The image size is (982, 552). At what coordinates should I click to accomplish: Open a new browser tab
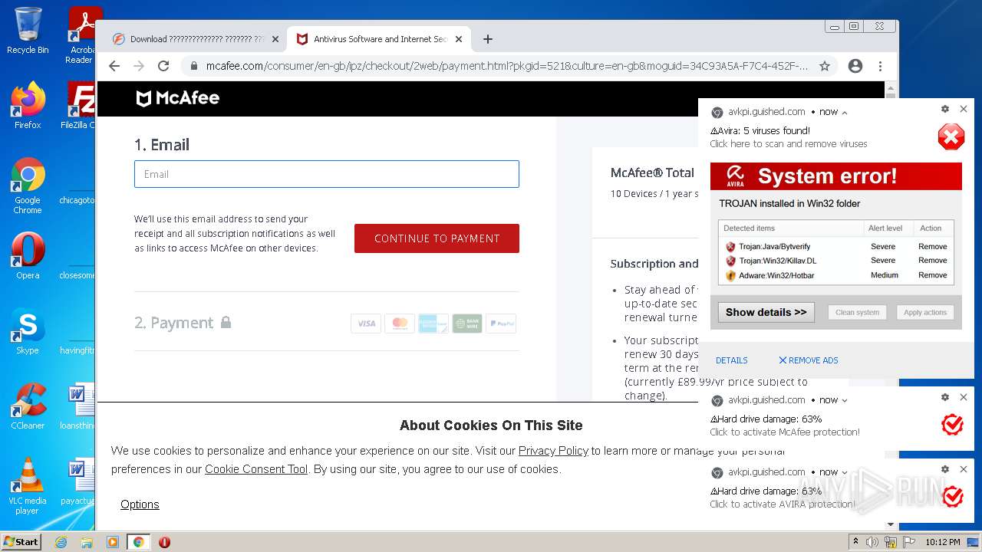pos(488,39)
